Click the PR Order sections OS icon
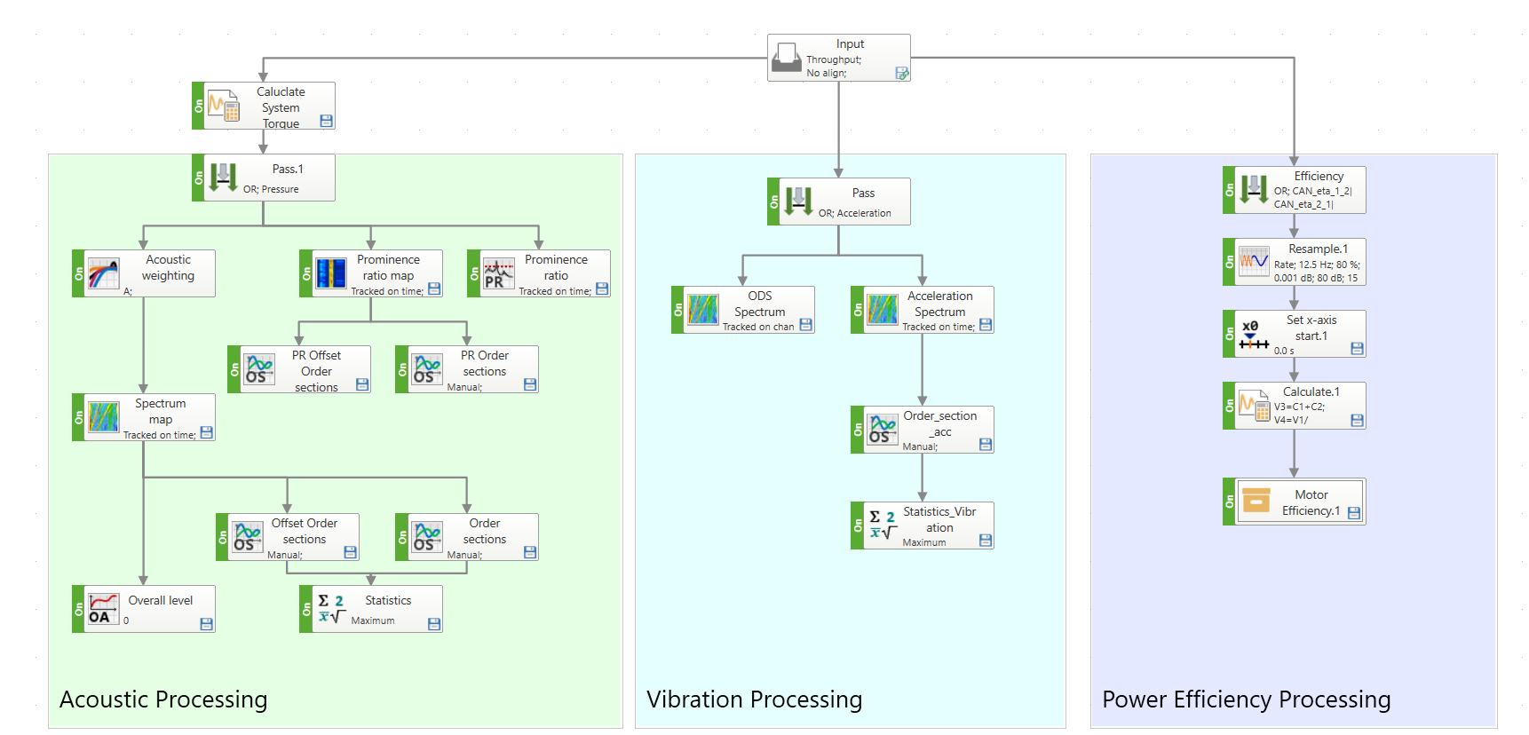 (427, 369)
